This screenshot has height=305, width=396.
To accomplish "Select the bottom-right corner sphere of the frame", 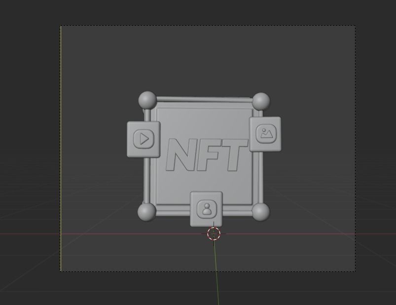I will pos(261,212).
